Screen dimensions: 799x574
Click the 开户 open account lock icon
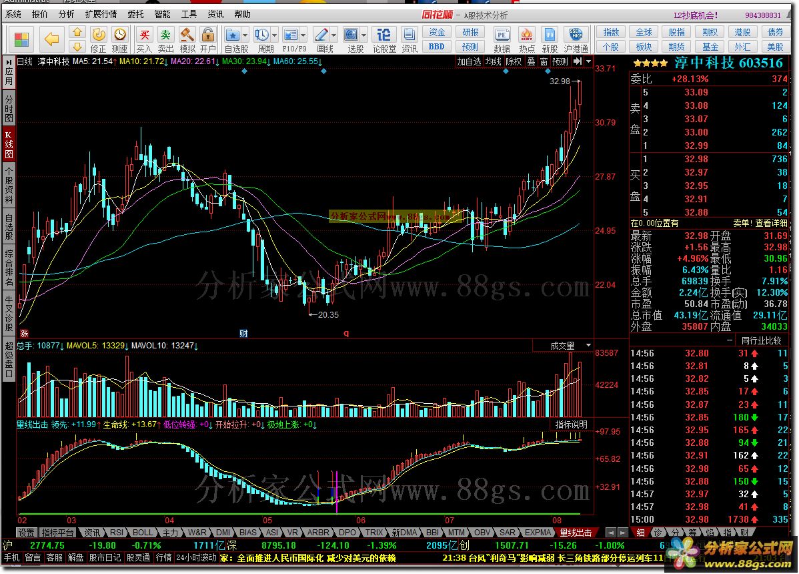click(x=208, y=40)
